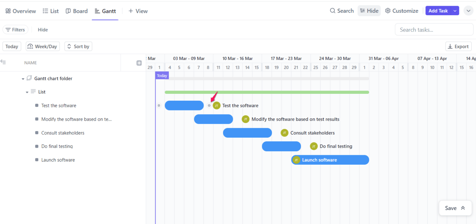Viewport: 476px width, 224px height.
Task: Expand the circular chevron menu at top right
Action: (x=469, y=11)
